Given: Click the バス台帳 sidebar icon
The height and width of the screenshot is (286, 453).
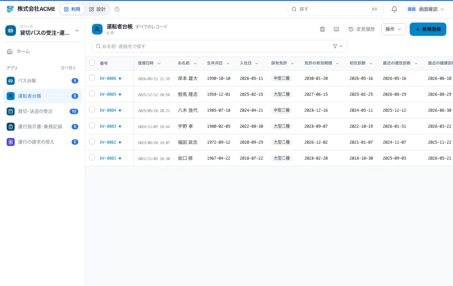Looking at the screenshot, I should 11,81.
